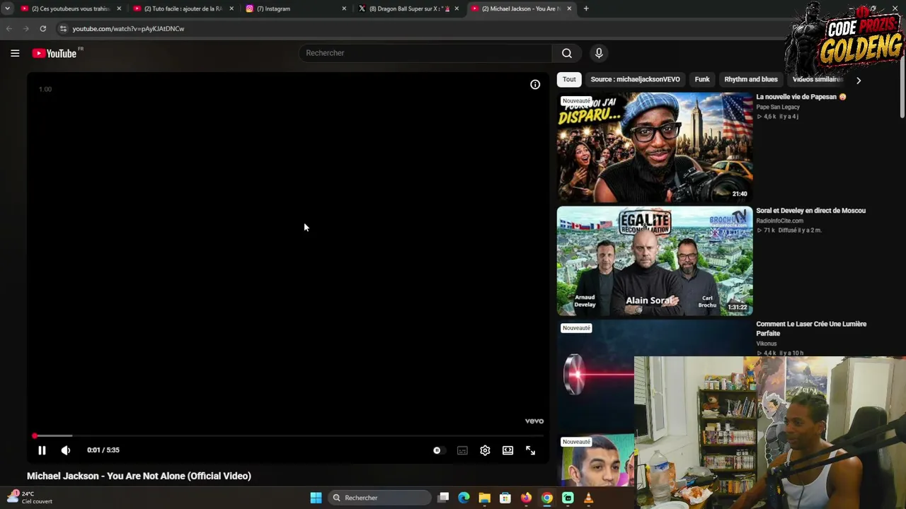The image size is (906, 509).
Task: Open Comment Le Laser Crée Une Lumière title
Action: [811, 329]
